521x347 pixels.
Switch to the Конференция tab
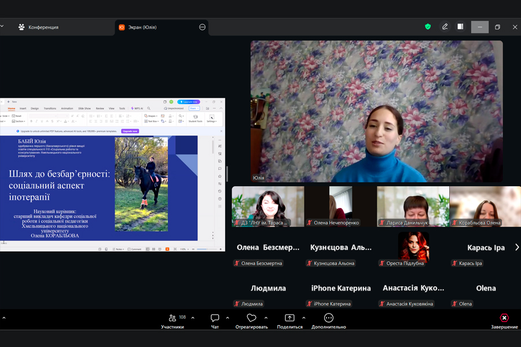pyautogui.click(x=39, y=27)
